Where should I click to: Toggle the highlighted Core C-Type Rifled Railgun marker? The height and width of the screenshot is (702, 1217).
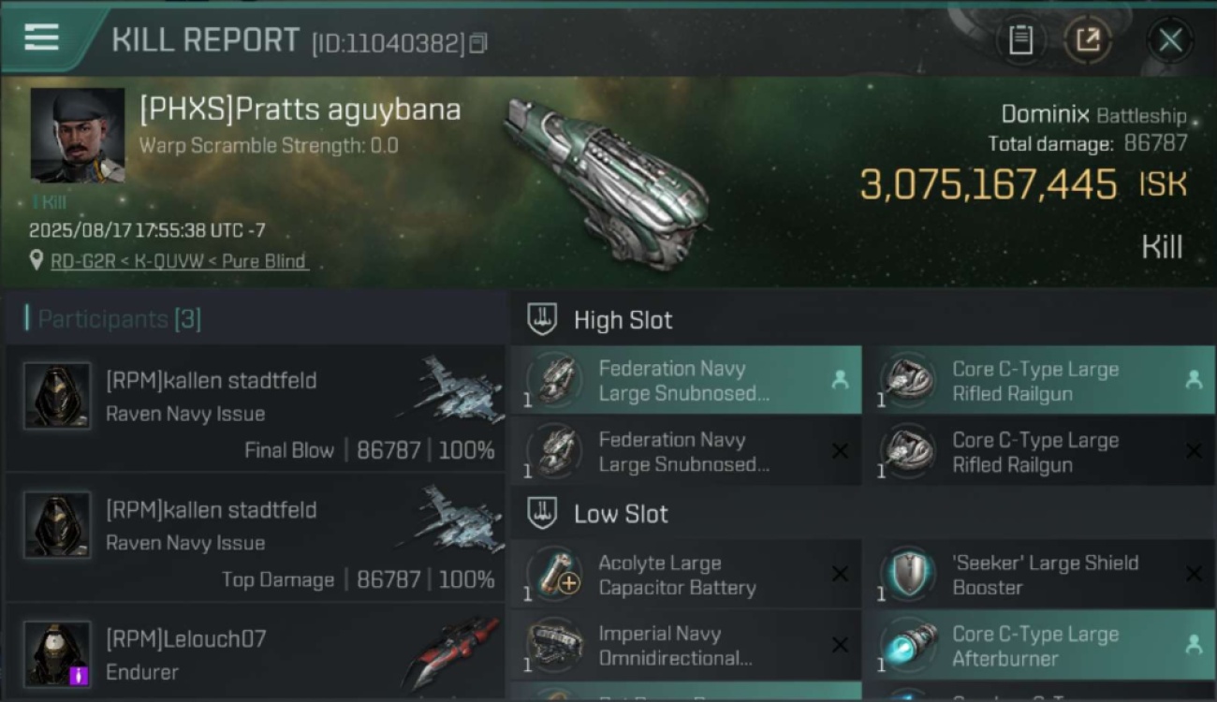[1194, 380]
